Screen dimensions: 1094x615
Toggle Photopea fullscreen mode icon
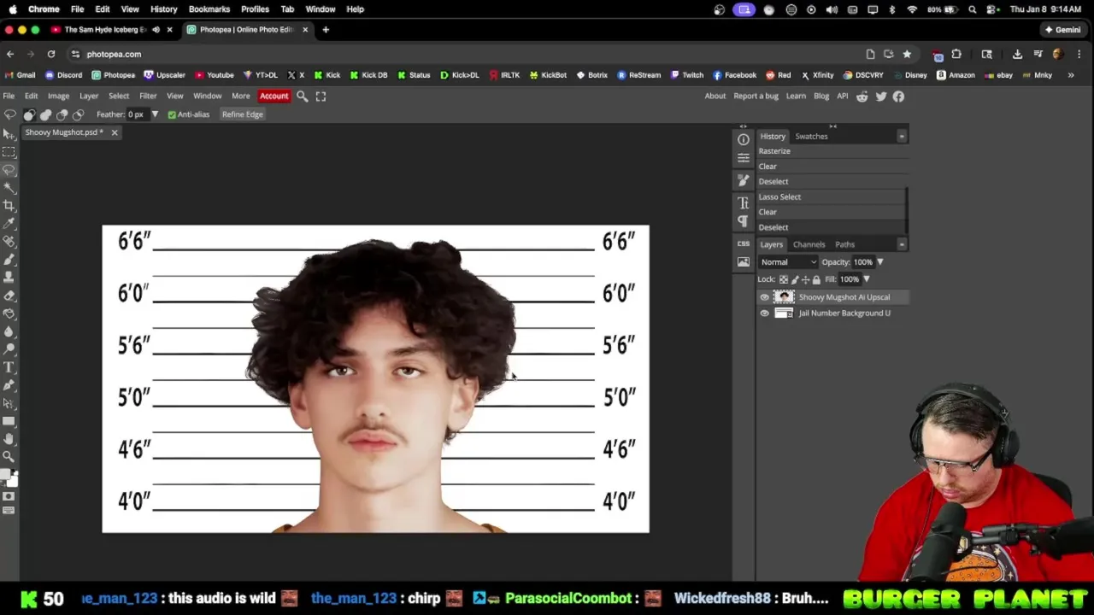321,97
